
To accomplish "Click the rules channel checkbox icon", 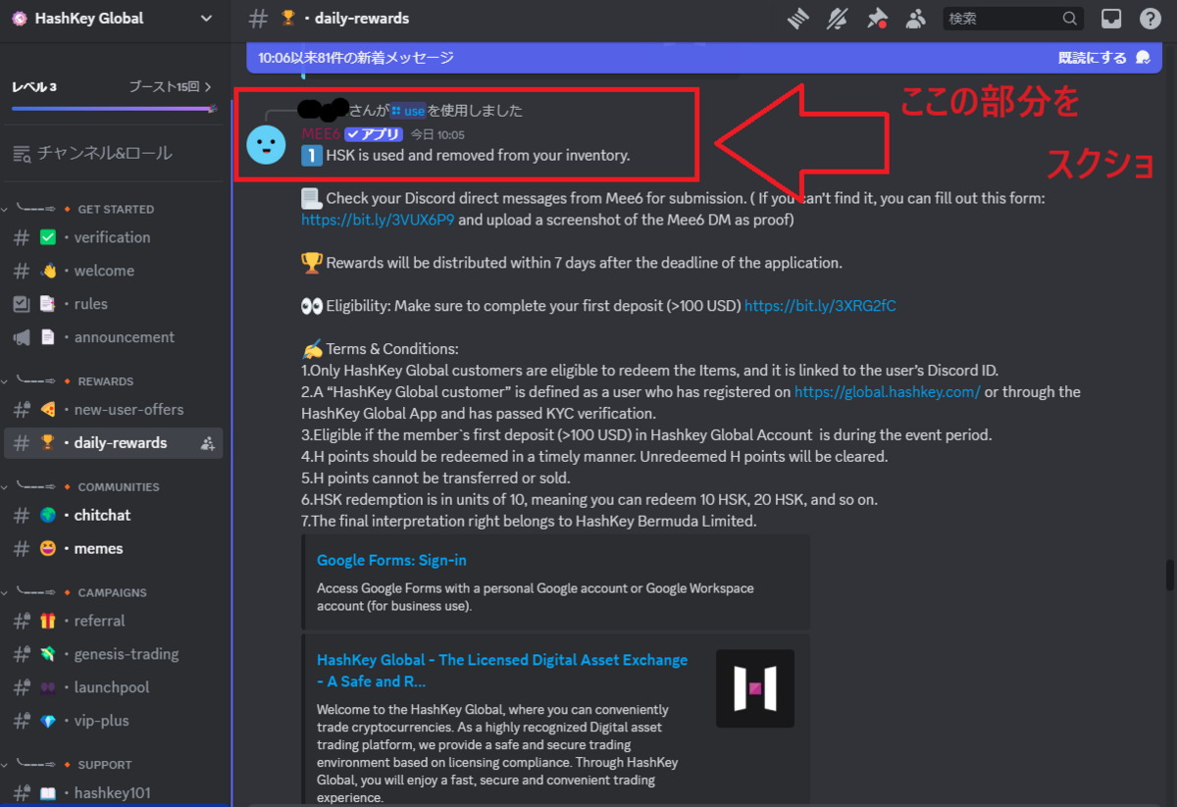I will click(21, 304).
